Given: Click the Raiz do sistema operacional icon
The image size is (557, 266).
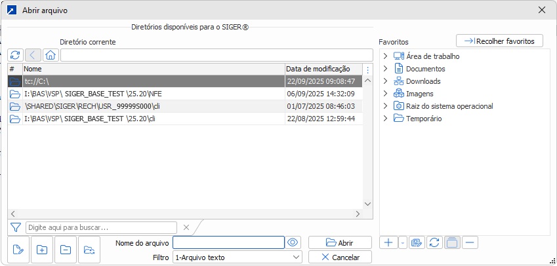Looking at the screenshot, I should (x=399, y=106).
